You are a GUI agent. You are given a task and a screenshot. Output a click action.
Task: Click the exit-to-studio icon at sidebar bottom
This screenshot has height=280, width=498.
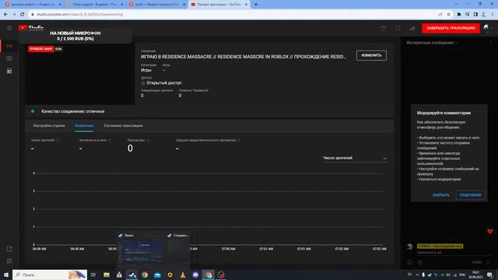tap(9, 249)
